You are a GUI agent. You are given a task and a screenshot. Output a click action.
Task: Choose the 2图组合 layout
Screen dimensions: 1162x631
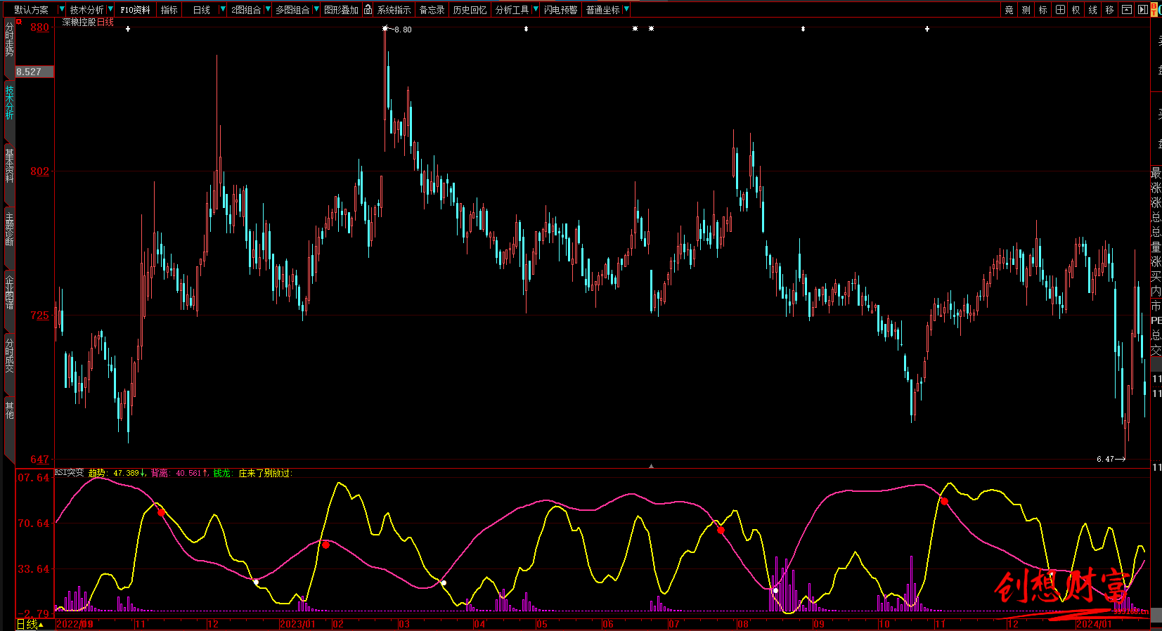[246, 10]
